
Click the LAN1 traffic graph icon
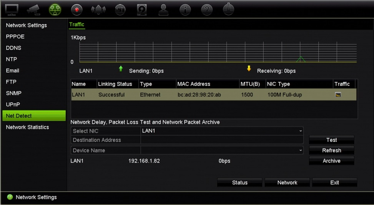coord(338,95)
